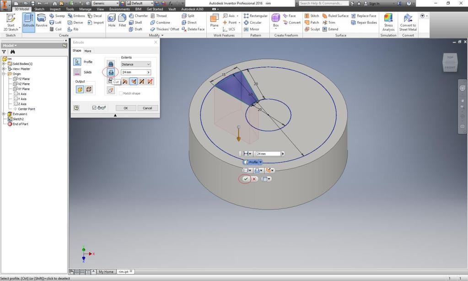Cancel the Extrude dialog
Screen dimensions: 468x281
coord(147,108)
